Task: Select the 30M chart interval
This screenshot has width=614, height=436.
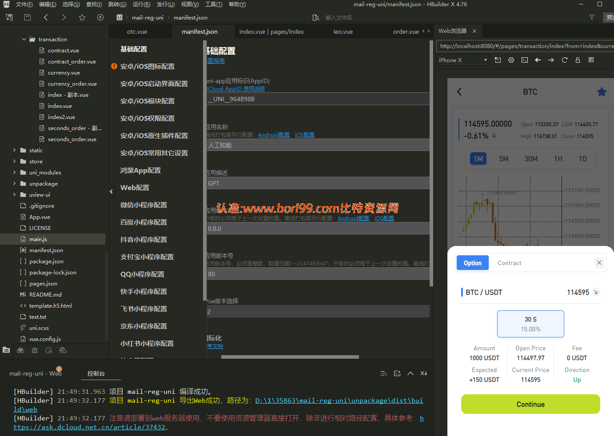Action: (x=531, y=159)
